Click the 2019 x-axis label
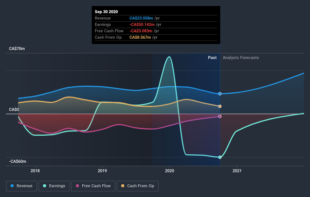 click(102, 171)
